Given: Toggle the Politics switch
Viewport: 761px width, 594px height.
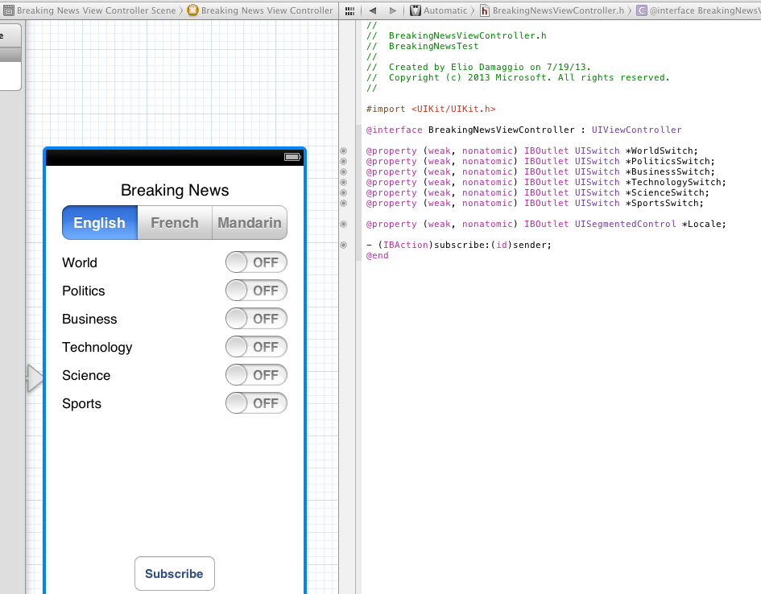Looking at the screenshot, I should pyautogui.click(x=256, y=291).
